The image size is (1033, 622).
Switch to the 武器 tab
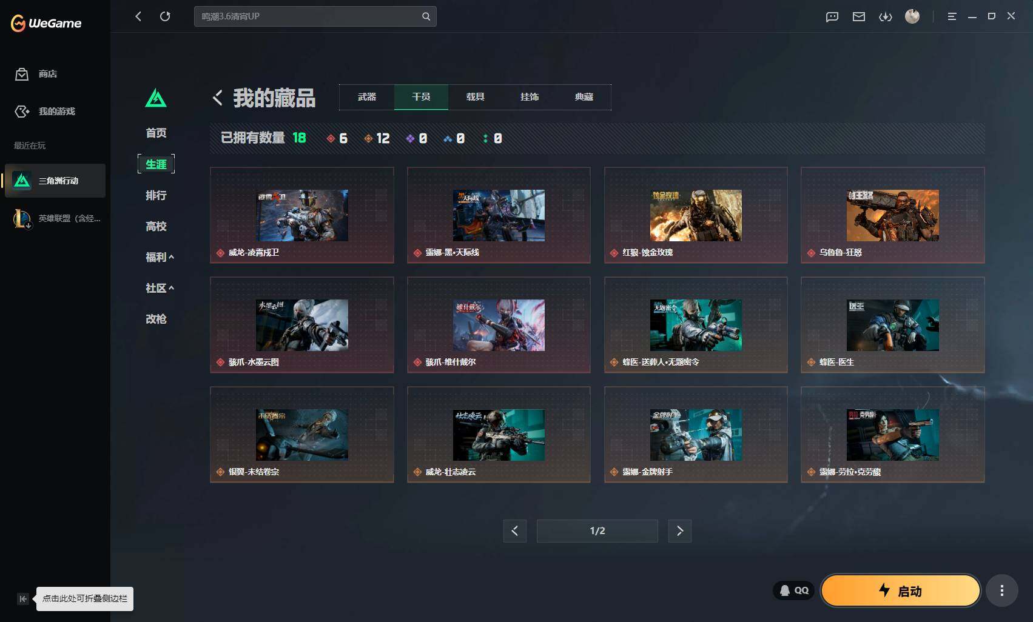367,97
